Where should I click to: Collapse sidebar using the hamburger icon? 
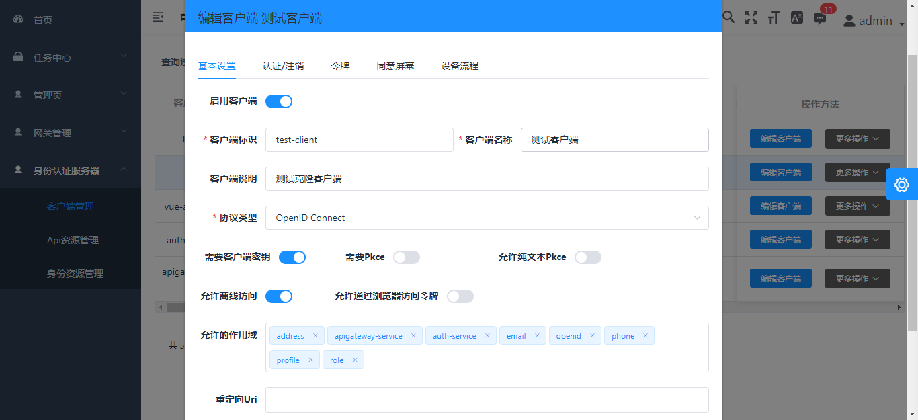(158, 17)
